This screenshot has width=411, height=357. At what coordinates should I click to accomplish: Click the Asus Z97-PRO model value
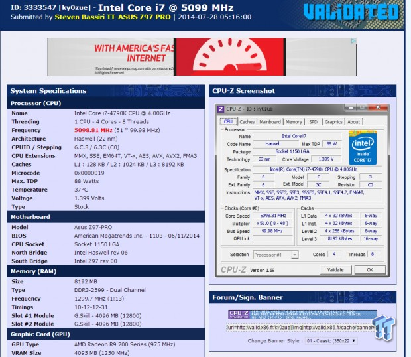coord(93,227)
